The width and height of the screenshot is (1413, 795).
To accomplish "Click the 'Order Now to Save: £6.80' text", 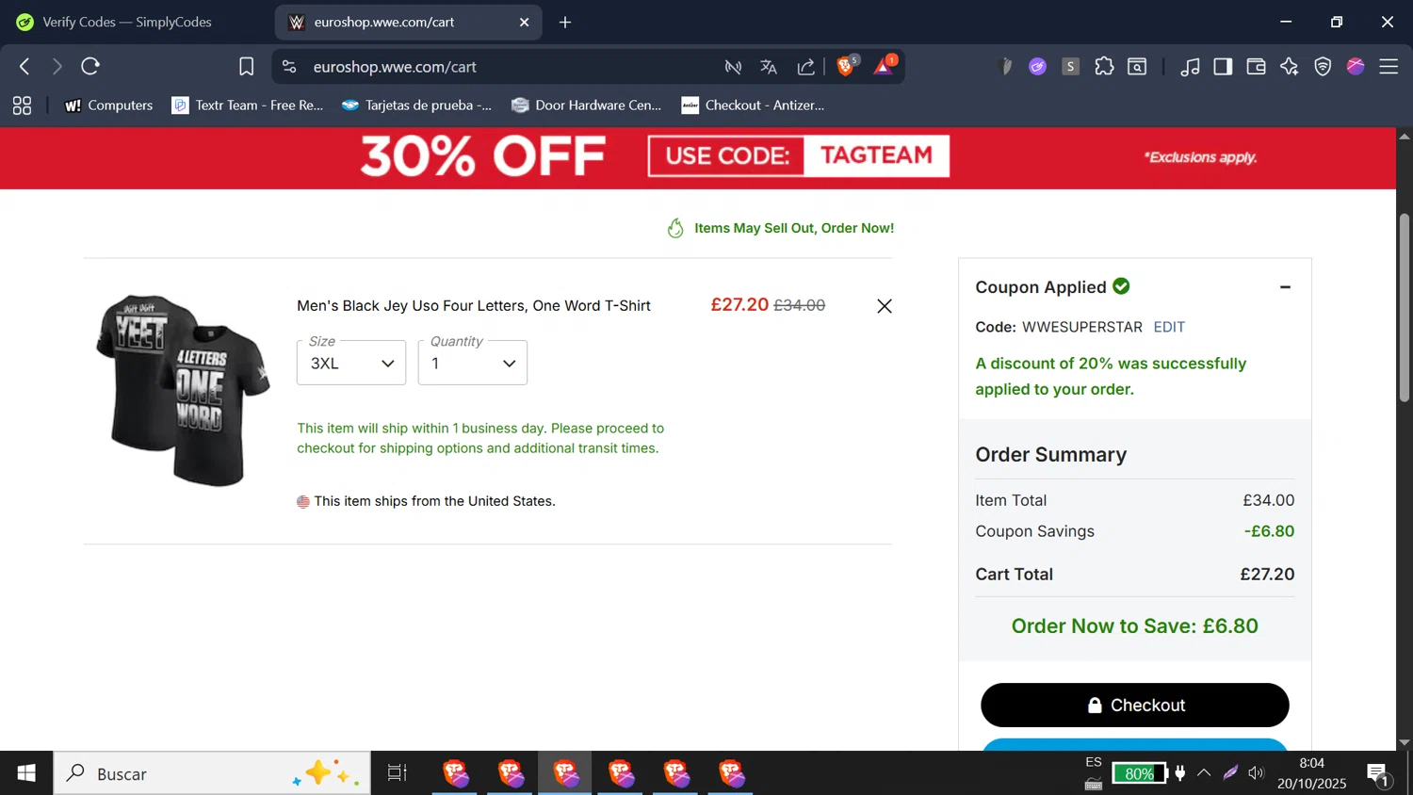I will point(1134,625).
